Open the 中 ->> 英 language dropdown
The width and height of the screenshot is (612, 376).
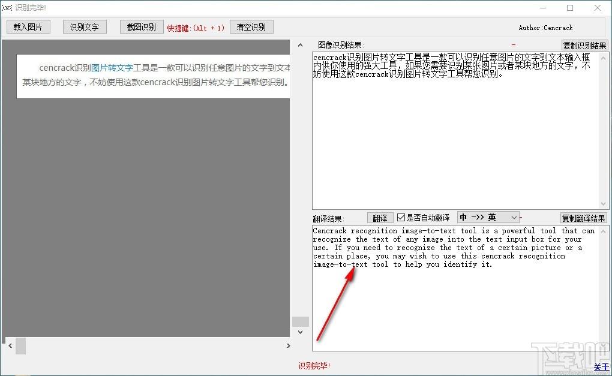pos(488,217)
